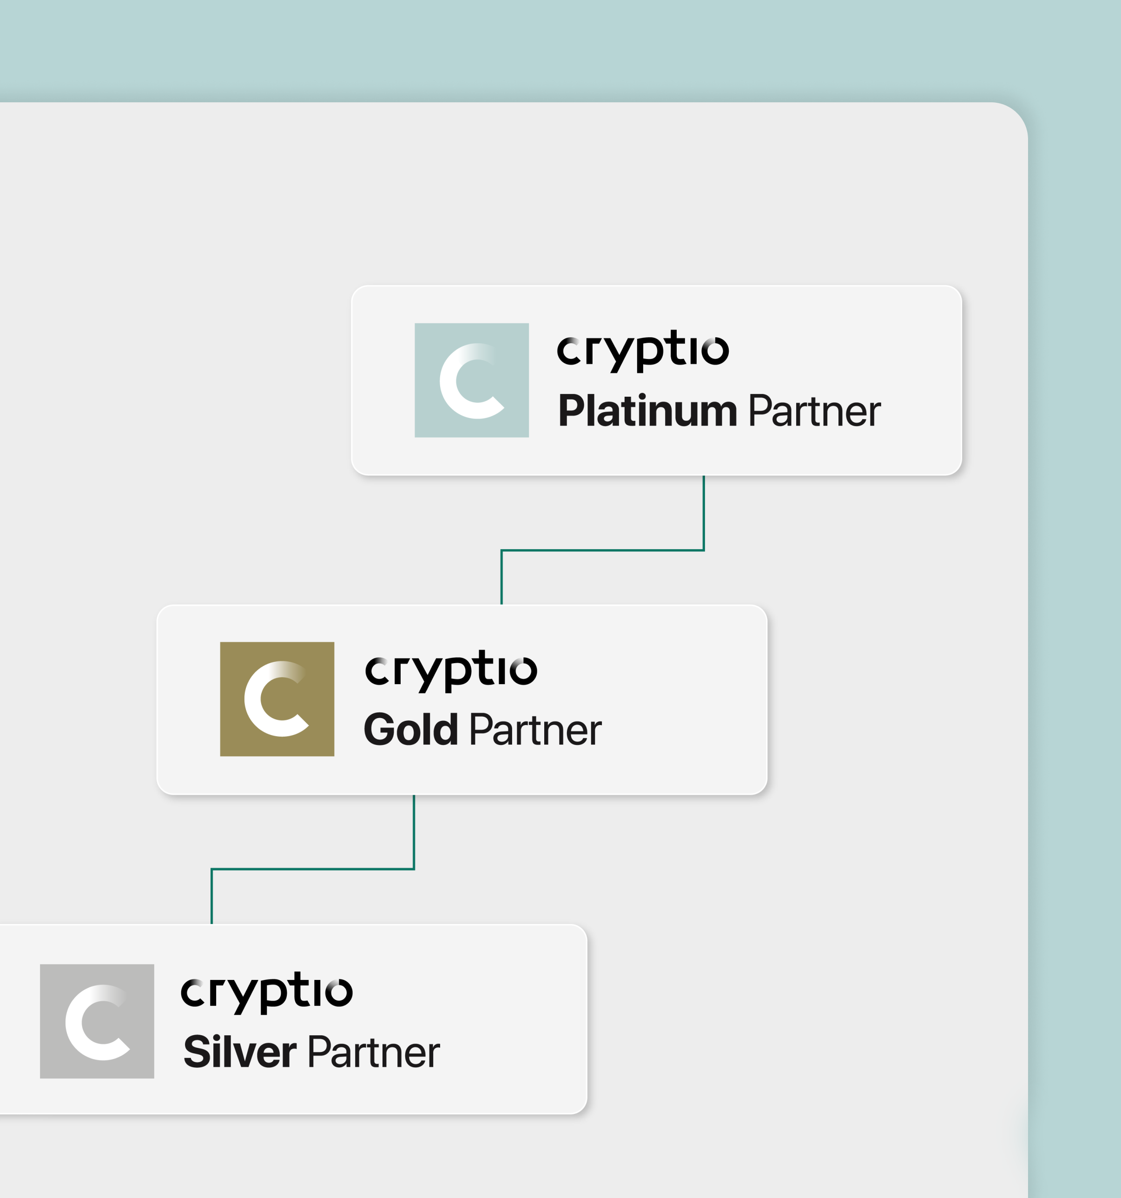1121x1198 pixels.
Task: Select the cryptio wordmark in Gold card
Action: pyautogui.click(x=450, y=671)
